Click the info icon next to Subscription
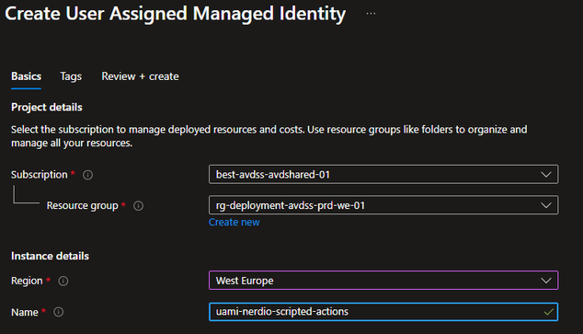 tap(87, 175)
